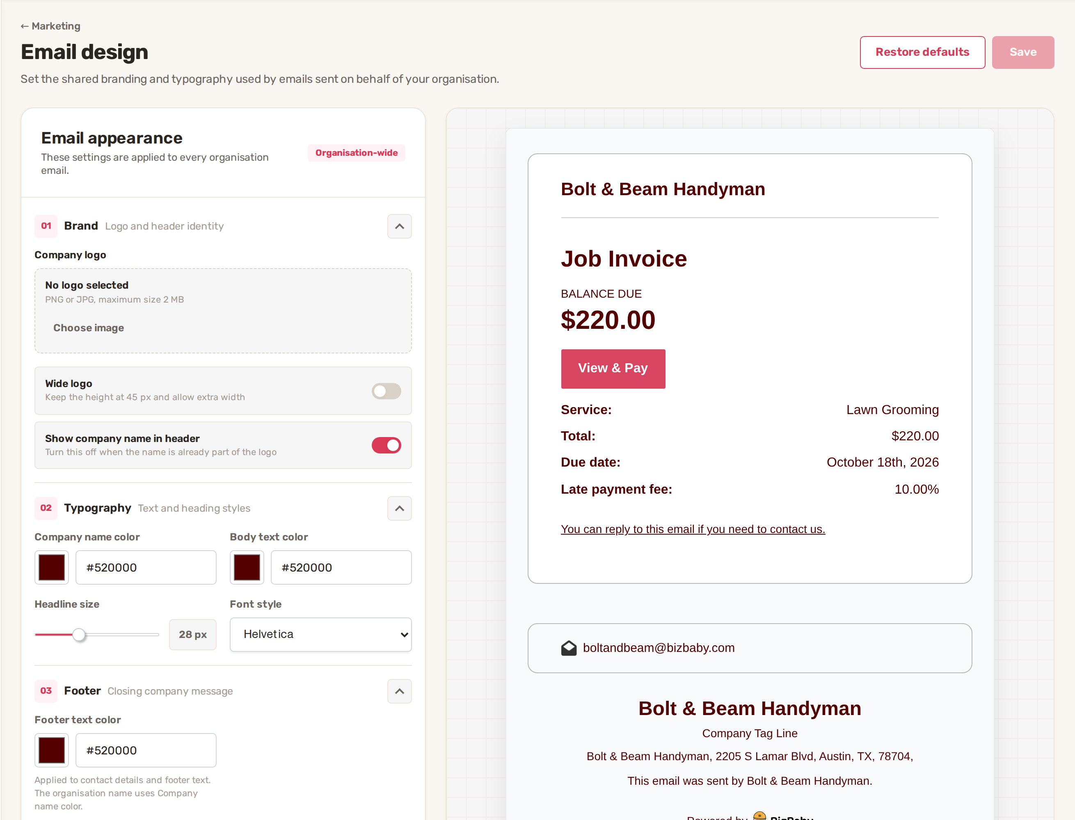Screen dimensions: 1075x820
Task: Collapse the Brand section chevron
Action: 400,226
